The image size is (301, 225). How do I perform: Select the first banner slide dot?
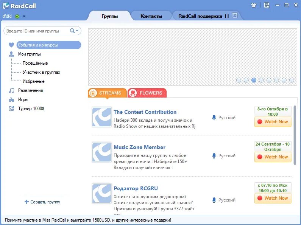(239, 80)
